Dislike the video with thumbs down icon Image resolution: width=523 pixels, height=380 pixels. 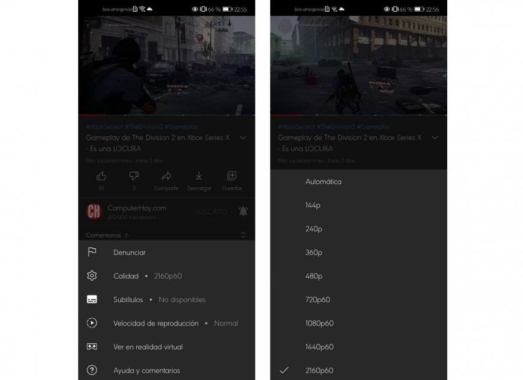coord(134,176)
